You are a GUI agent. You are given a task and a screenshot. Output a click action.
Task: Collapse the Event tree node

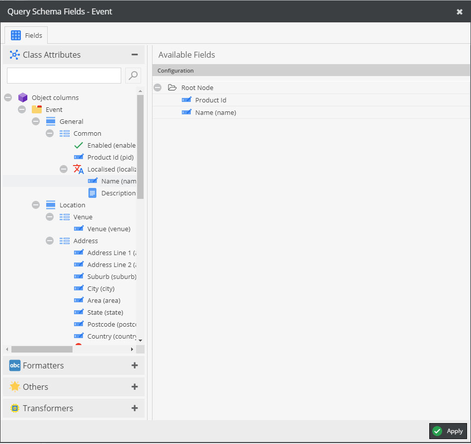(x=22, y=109)
